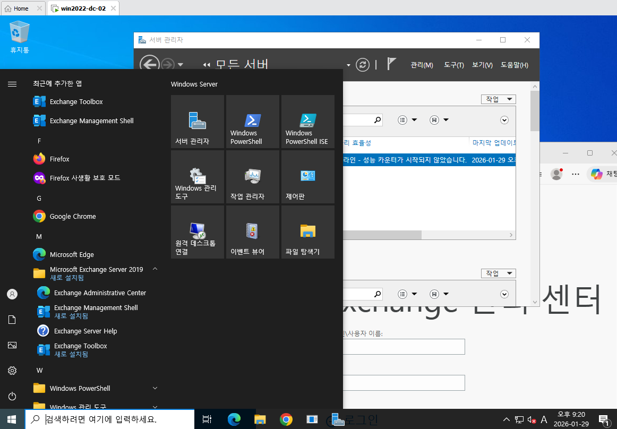The width and height of the screenshot is (617, 429).
Task: Click the notifications flag in Server Manager
Action: [x=391, y=64]
